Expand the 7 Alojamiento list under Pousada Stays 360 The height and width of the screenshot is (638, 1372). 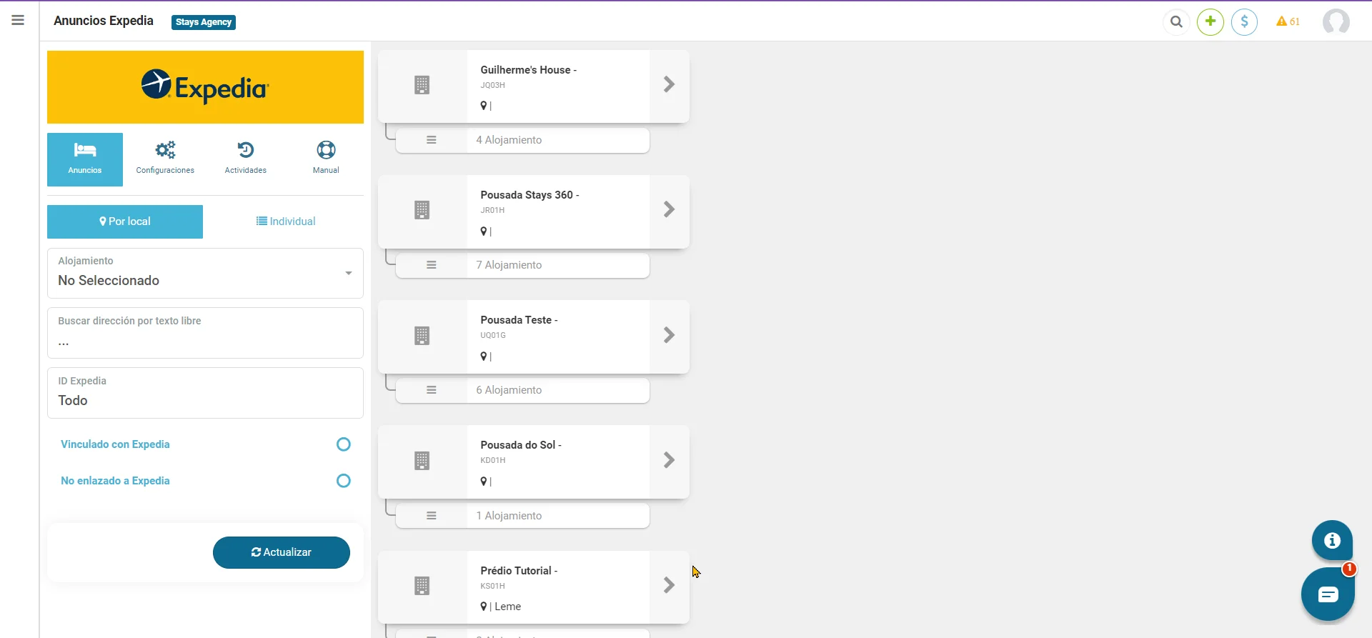[522, 265]
